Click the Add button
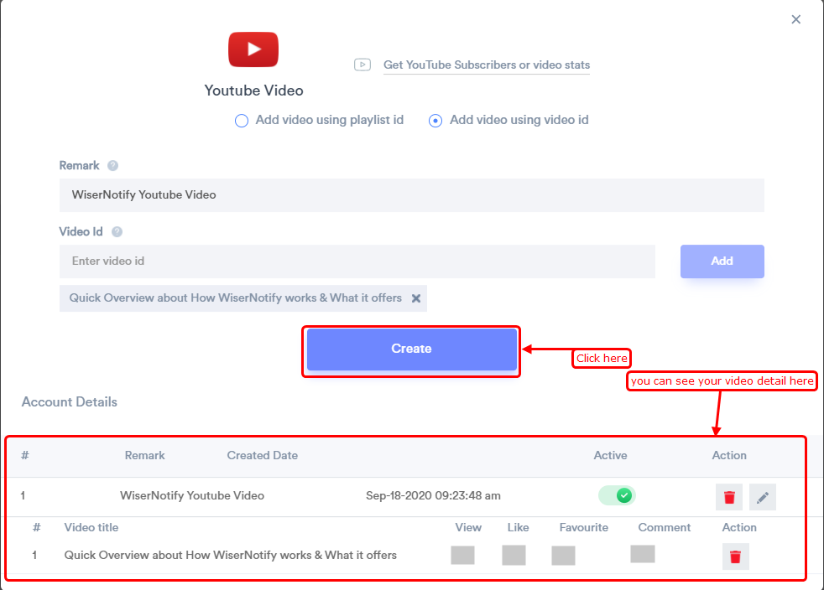This screenshot has height=590, width=824. pos(722,261)
